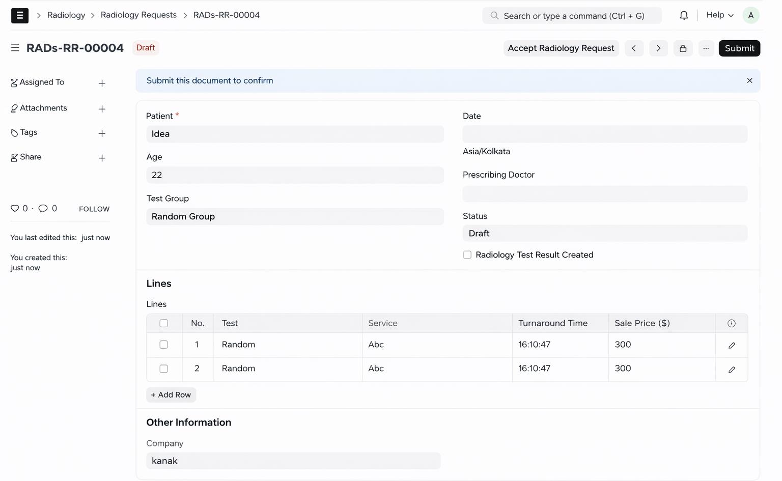Screen dimensions: 782x481
Task: Share document with plus icon
Action: click(x=102, y=158)
